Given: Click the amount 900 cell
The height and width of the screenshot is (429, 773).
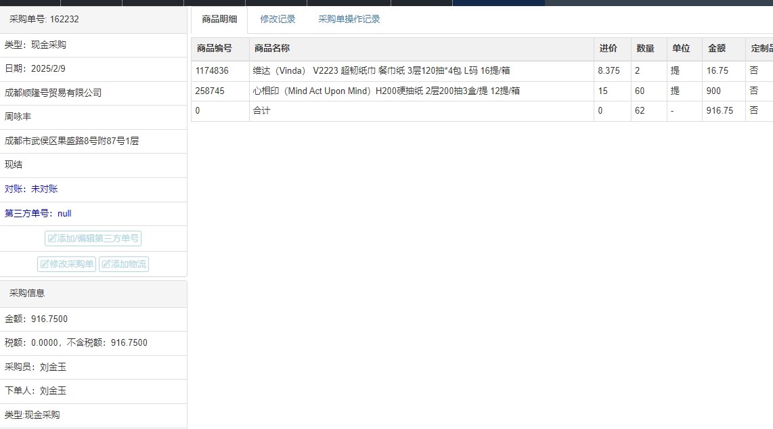Looking at the screenshot, I should click(724, 91).
